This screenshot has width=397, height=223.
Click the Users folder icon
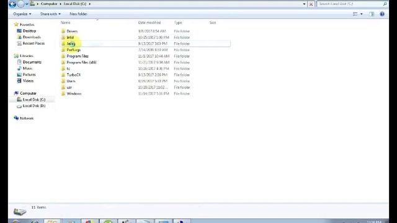coord(63,81)
